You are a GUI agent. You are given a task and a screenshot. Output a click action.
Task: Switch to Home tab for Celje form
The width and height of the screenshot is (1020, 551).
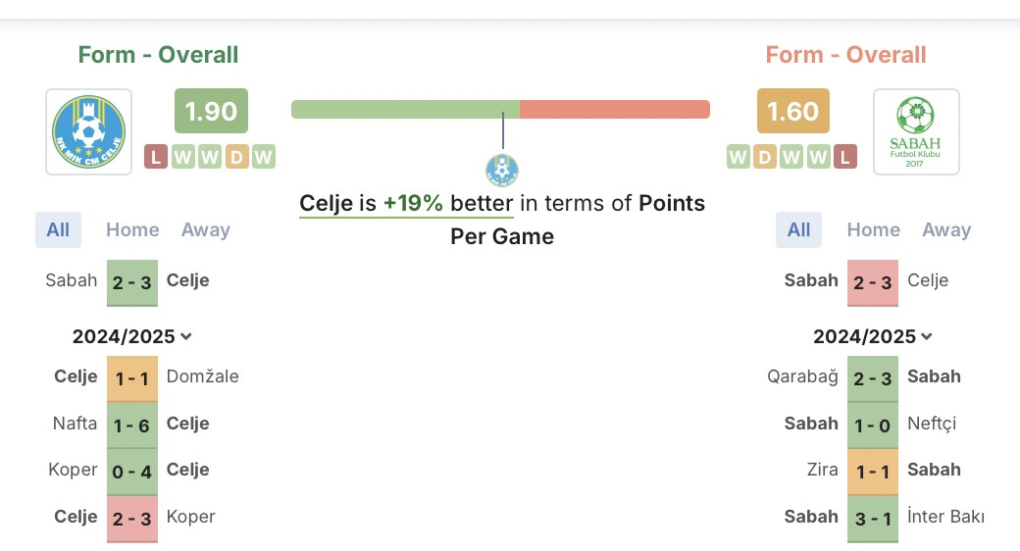pos(132,229)
